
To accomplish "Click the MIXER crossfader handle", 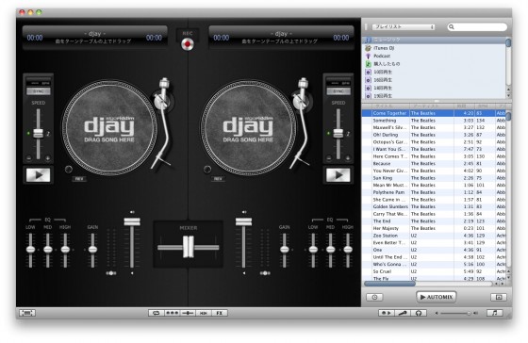I will click(189, 247).
